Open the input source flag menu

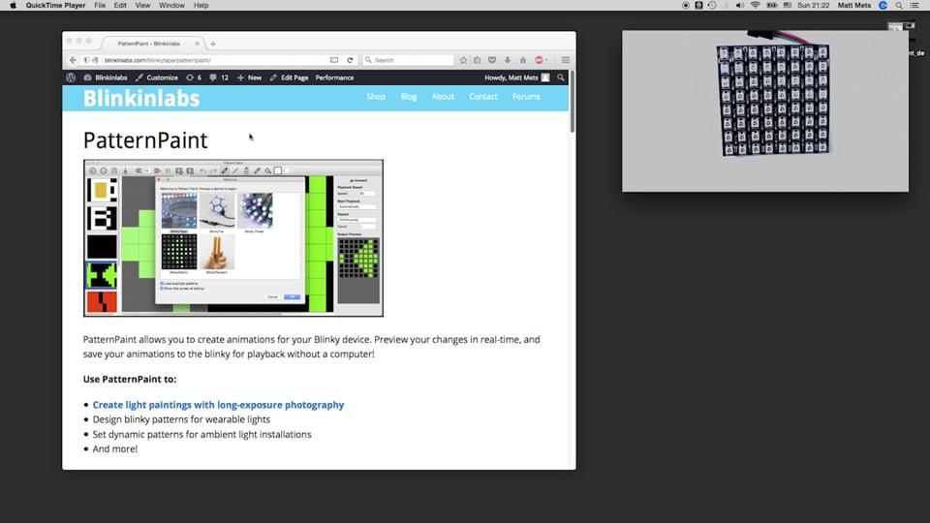pos(788,6)
